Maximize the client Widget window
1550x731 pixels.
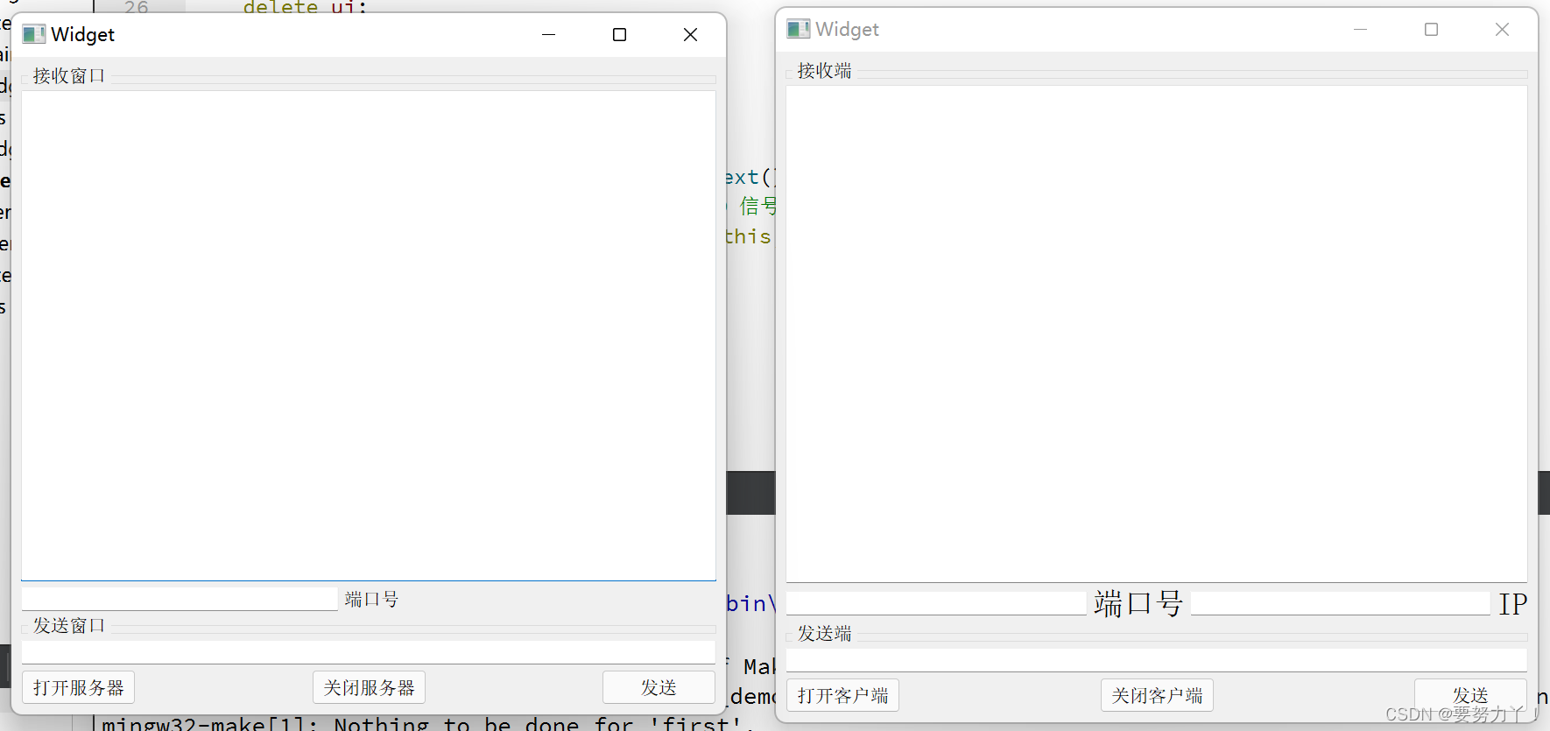(x=1431, y=29)
